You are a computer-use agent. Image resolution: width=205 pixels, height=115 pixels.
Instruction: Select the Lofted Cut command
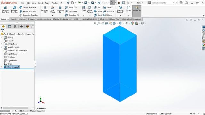71,11
